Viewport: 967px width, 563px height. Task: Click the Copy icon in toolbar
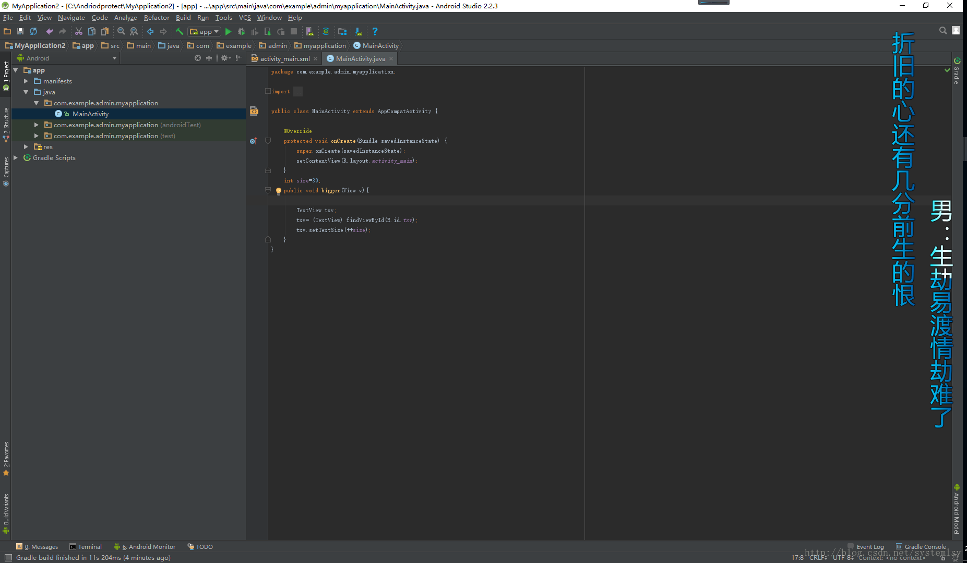click(92, 32)
